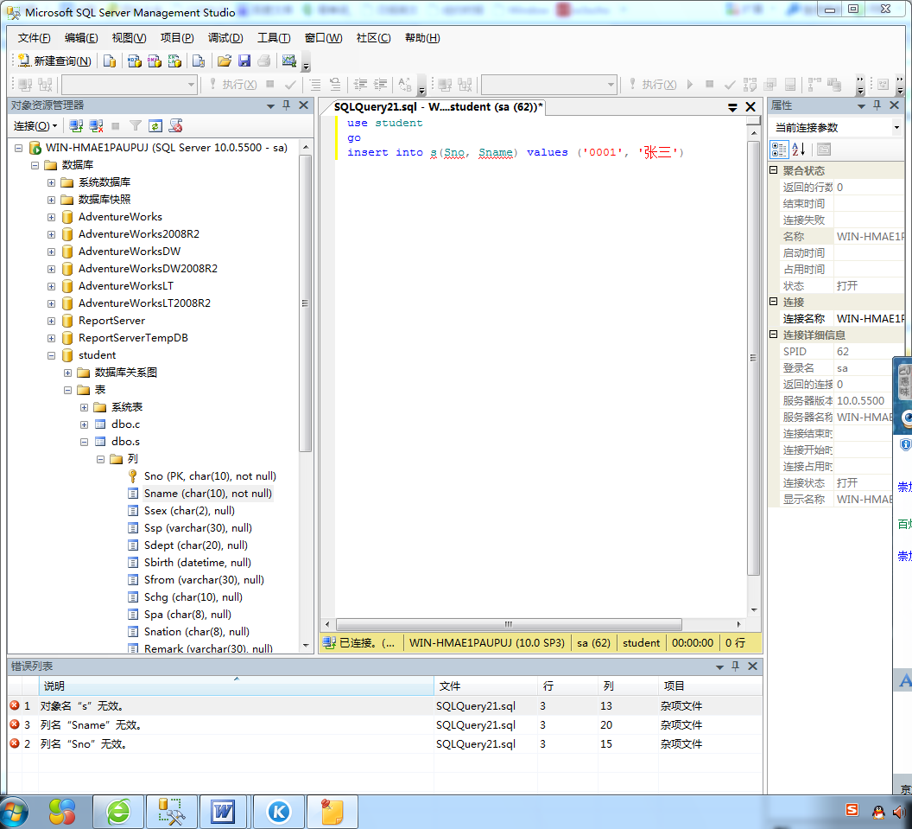
Task: Open the Activity Monitor toolbar icon
Action: point(289,61)
